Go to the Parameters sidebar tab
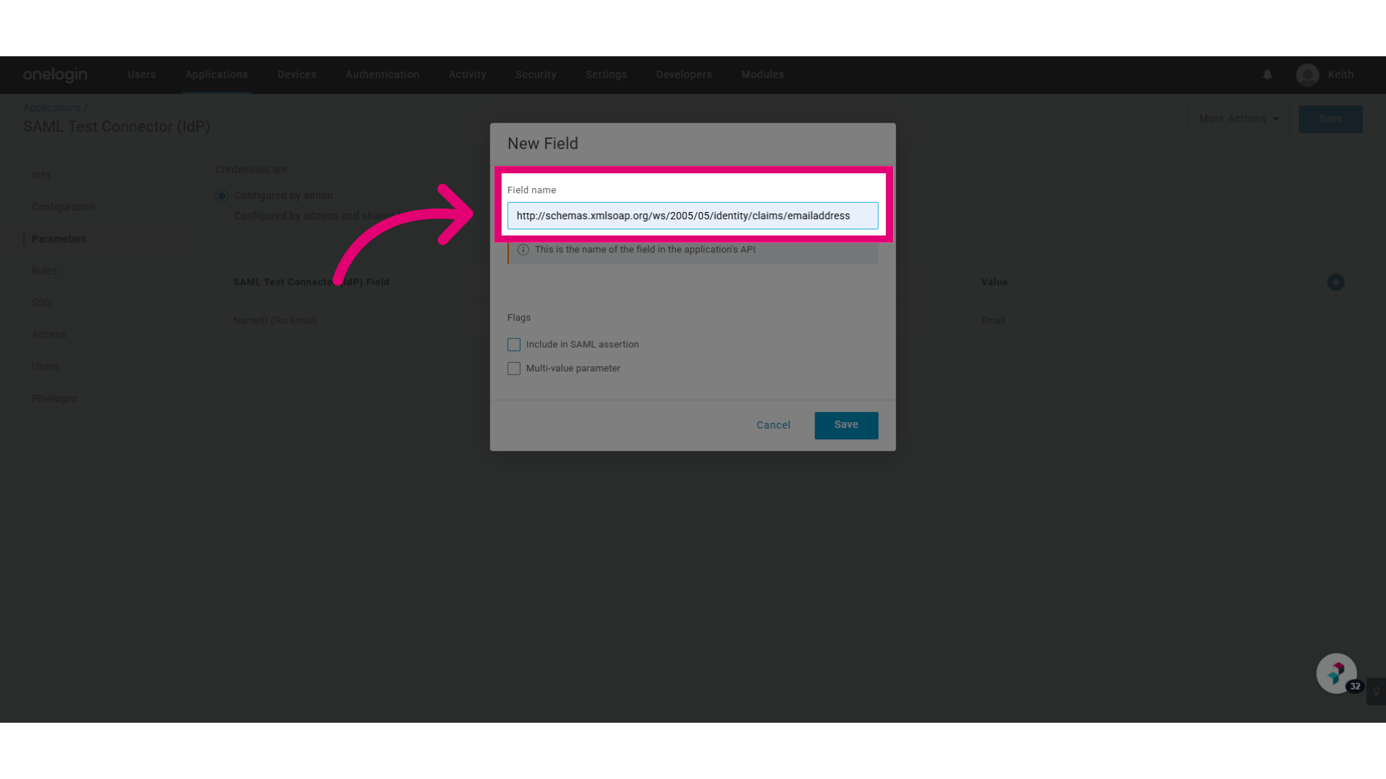 [59, 239]
